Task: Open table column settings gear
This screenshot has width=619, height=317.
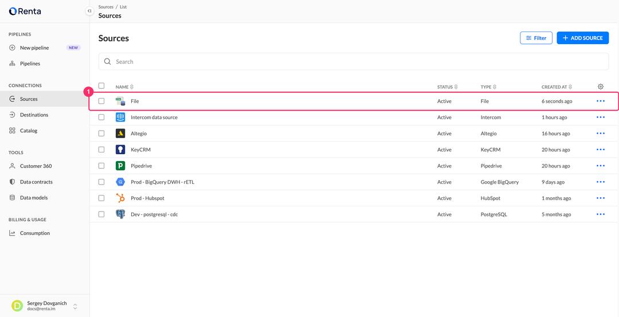Action: click(x=601, y=87)
